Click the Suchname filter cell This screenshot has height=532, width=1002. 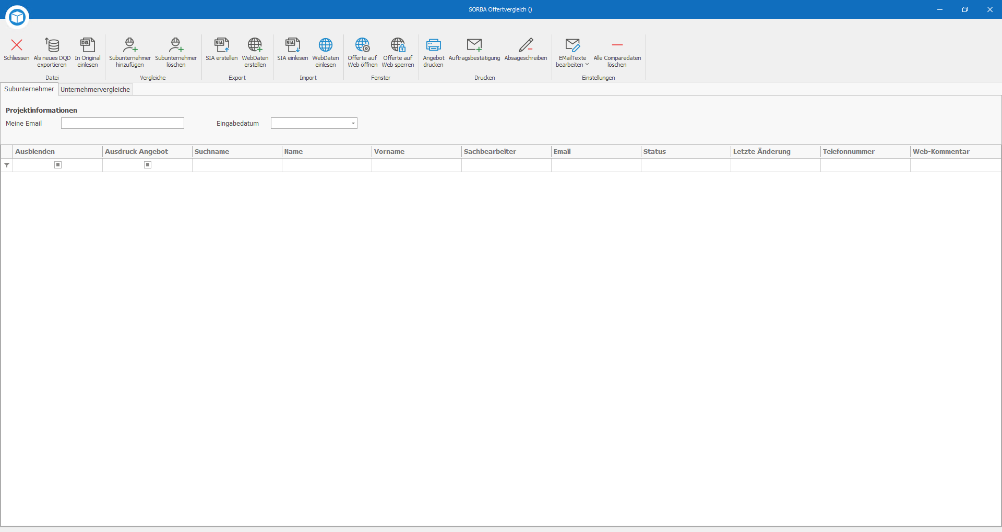237,165
